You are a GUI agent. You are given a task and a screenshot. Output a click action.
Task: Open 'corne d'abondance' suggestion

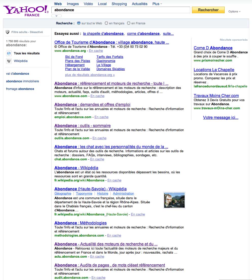[x=143, y=34]
